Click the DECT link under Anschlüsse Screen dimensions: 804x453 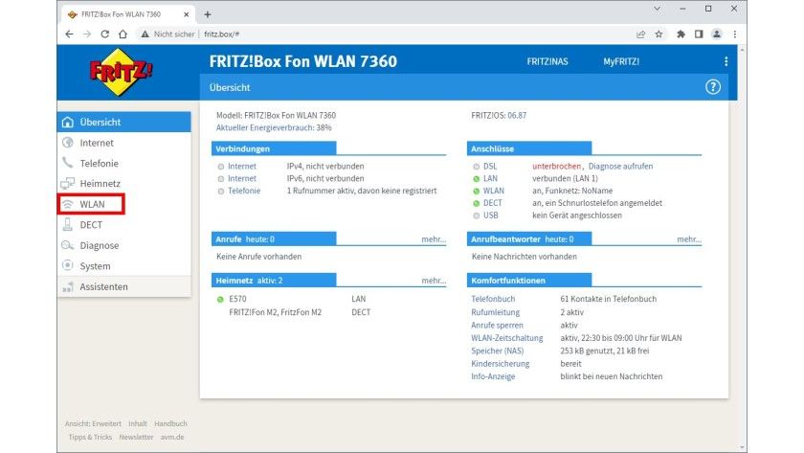(x=493, y=203)
